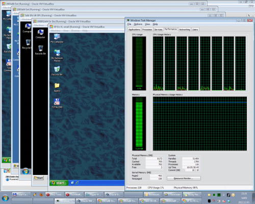This screenshot has height=204, width=255.
Task: Switch to 2008R2x64 VM taskbar button
Action: pyautogui.click(x=170, y=201)
